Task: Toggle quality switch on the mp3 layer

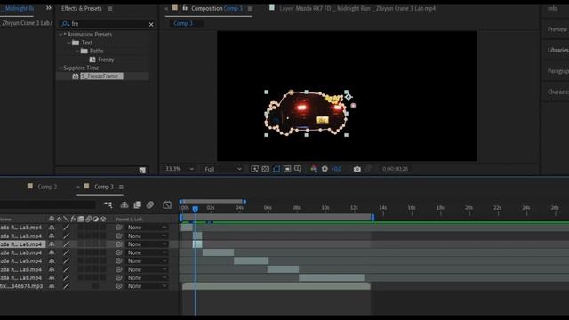Action: [x=66, y=286]
